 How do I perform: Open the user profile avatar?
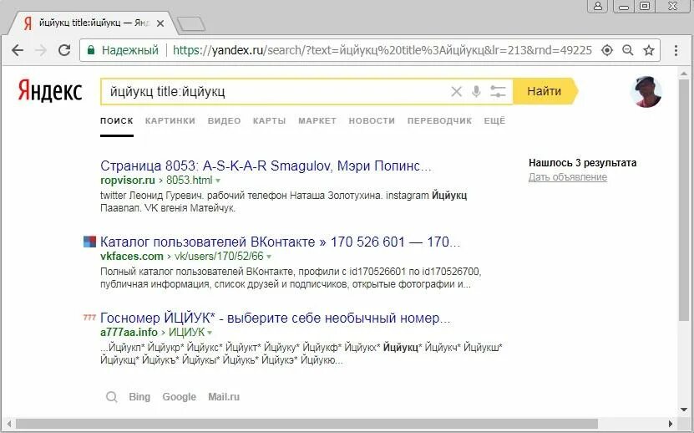pyautogui.click(x=646, y=92)
